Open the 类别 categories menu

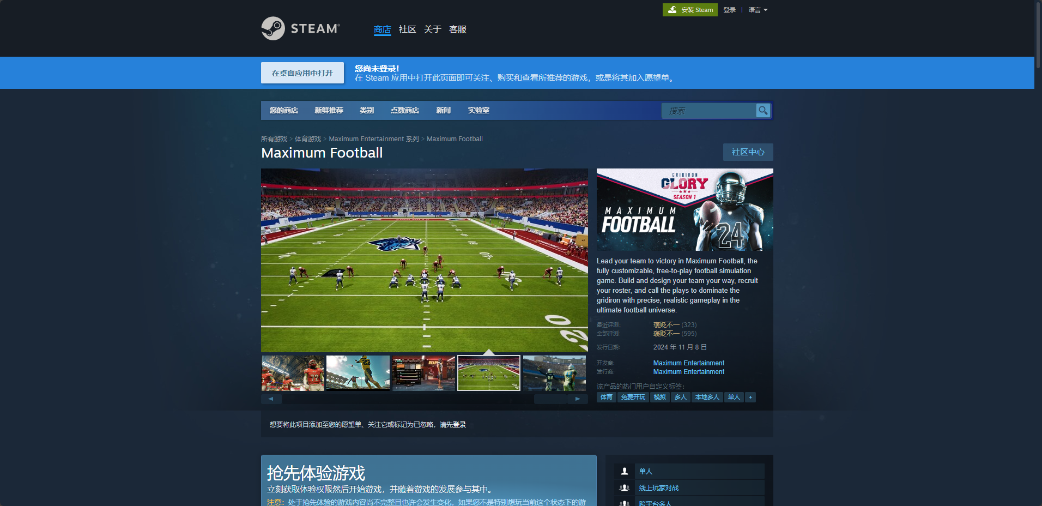[367, 110]
